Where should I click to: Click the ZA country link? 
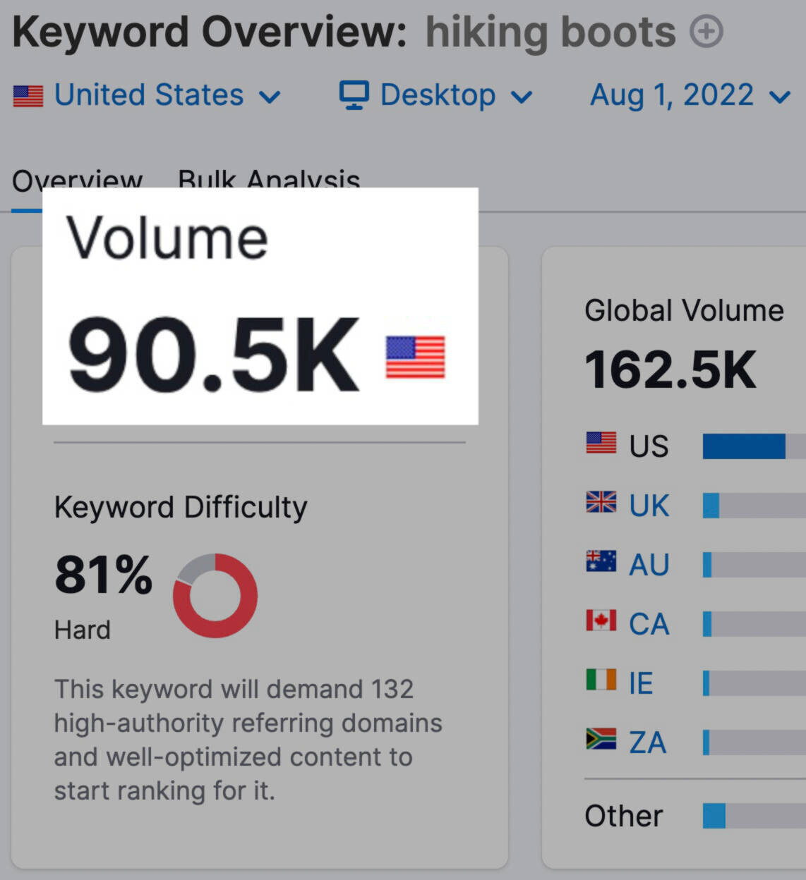click(647, 742)
